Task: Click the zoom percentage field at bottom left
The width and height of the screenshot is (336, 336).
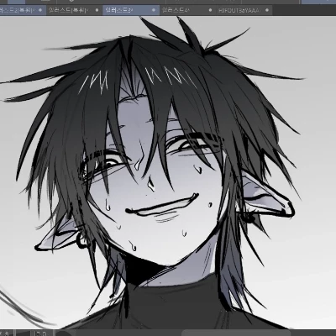Action: [x=6, y=333]
